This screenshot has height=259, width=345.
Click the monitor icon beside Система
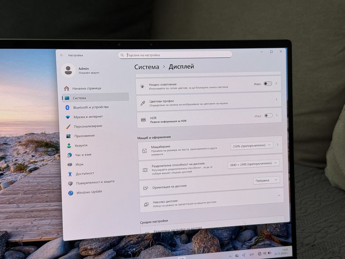tap(67, 98)
